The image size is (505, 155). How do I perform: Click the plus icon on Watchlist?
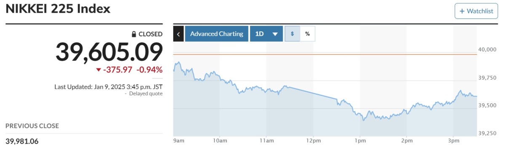click(462, 11)
